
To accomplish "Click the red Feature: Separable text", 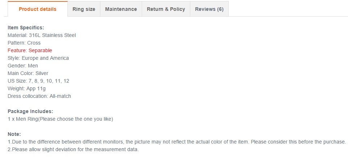I will [x=30, y=50].
